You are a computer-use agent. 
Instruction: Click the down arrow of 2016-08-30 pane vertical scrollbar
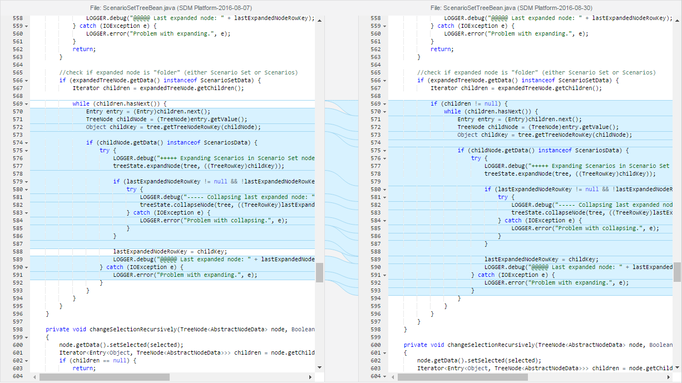click(x=677, y=367)
